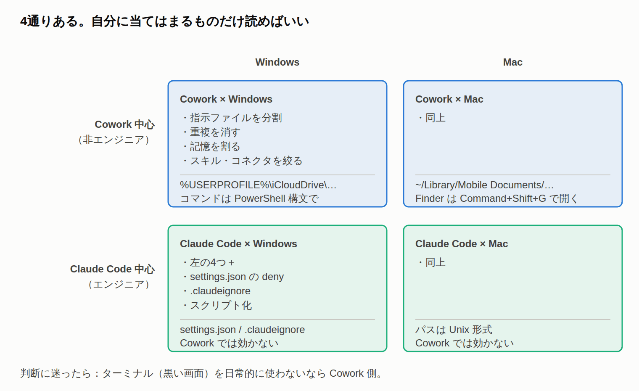Viewport: 639px width, 391px height.
Task: Click the %USERPROFILE%\iCloudDrive path text
Action: click(x=258, y=185)
